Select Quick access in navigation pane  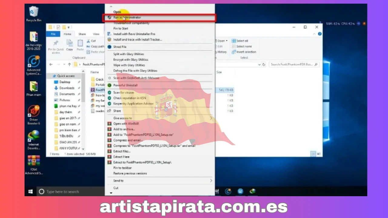pyautogui.click(x=65, y=76)
